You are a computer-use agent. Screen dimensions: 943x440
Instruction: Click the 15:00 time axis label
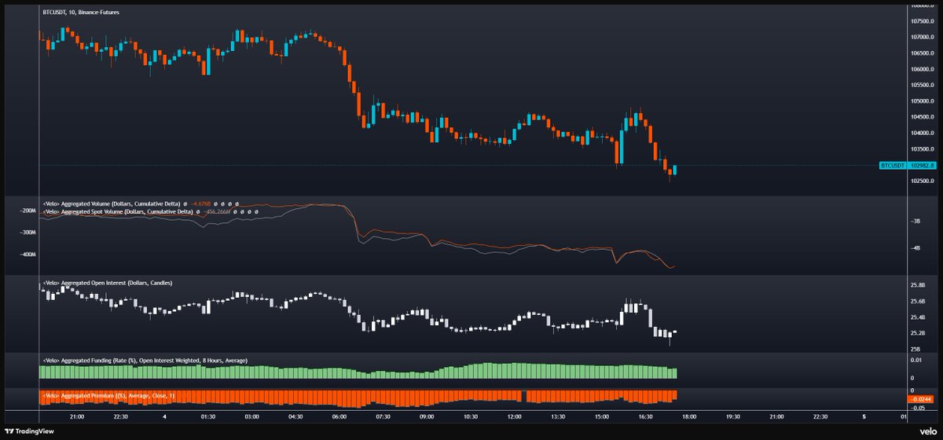tap(602, 416)
